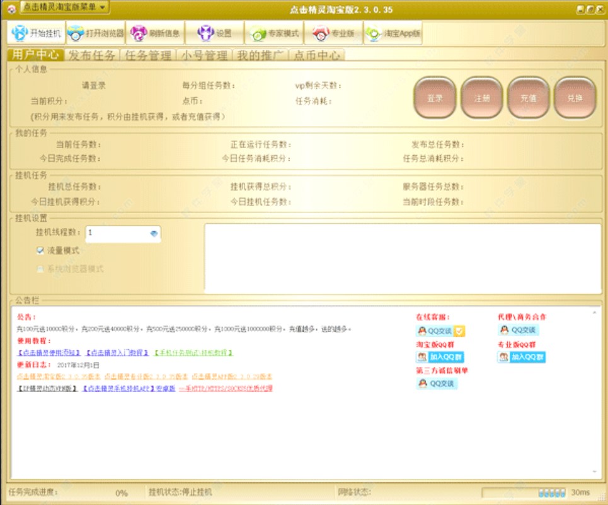Screen dimensions: 608x505
Task: Click the 开始挂机 play icon
Action: tap(20, 33)
